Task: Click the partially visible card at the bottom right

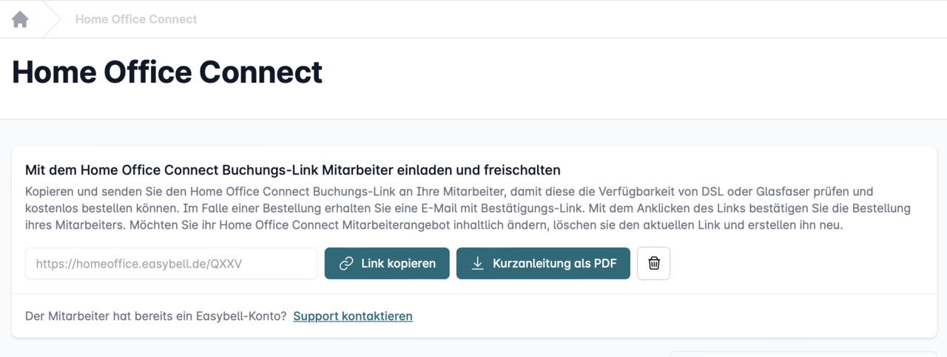Action: point(803,353)
